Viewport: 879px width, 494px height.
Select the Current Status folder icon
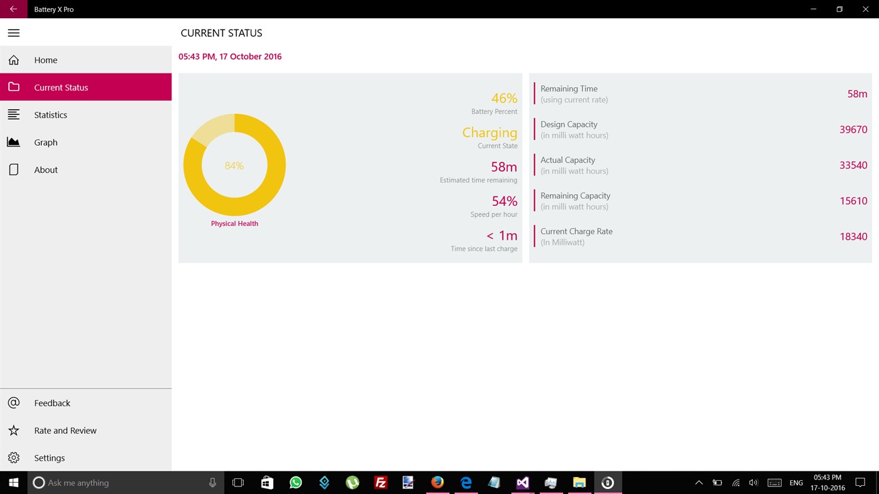pos(13,87)
